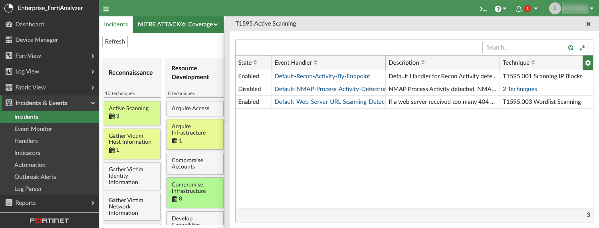
Task: Click the Dashboard sidebar icon
Action: (x=9, y=24)
